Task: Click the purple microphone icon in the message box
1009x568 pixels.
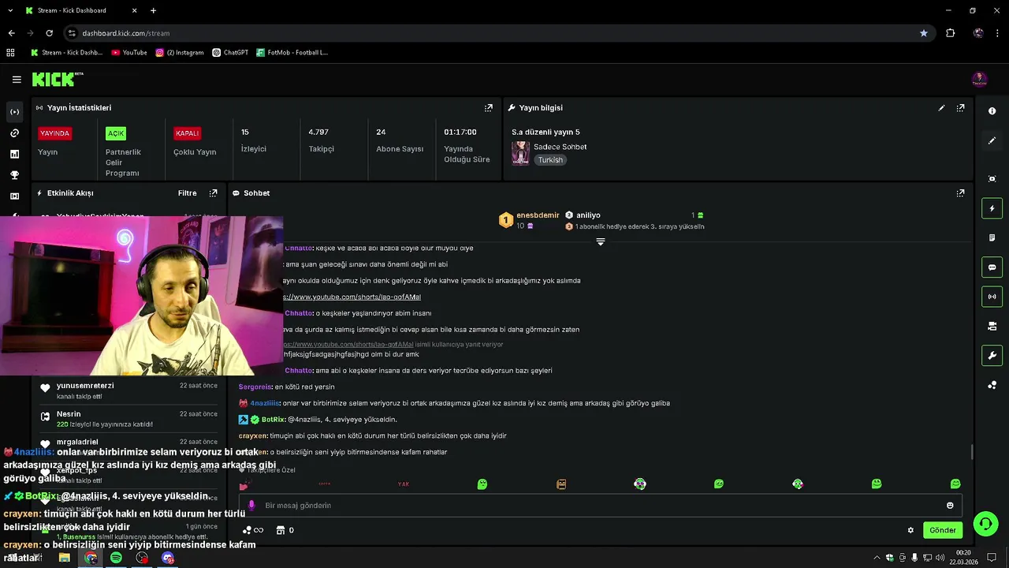Action: tap(251, 506)
